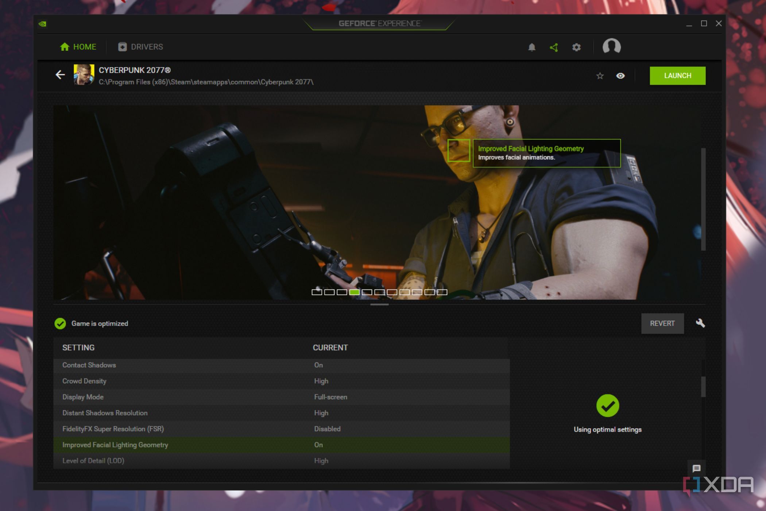The image size is (766, 511).
Task: Close the GeForce Experience window
Action: click(719, 23)
